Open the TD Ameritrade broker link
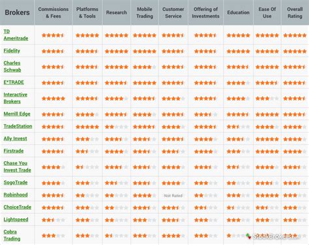The height and width of the screenshot is (245, 309). pos(16,35)
